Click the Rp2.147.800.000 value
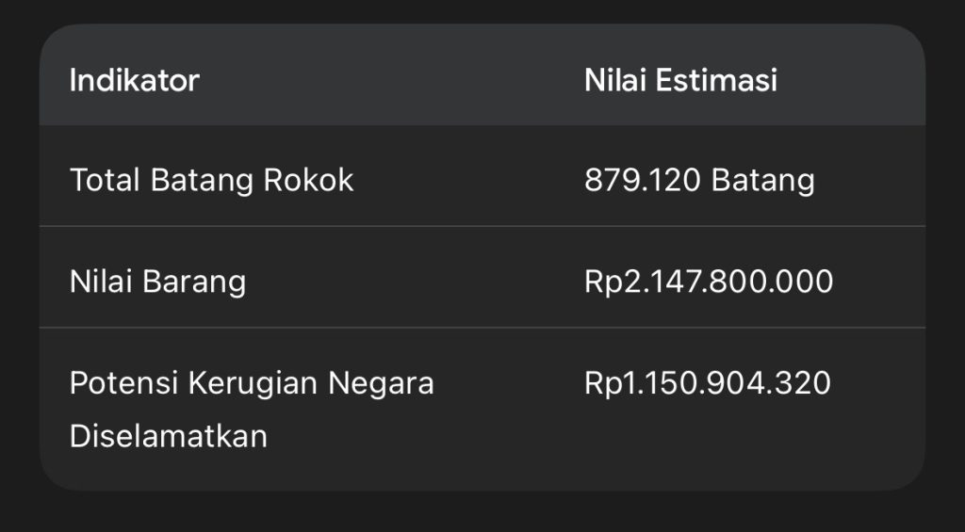Screen dimensions: 965x532 709,281
